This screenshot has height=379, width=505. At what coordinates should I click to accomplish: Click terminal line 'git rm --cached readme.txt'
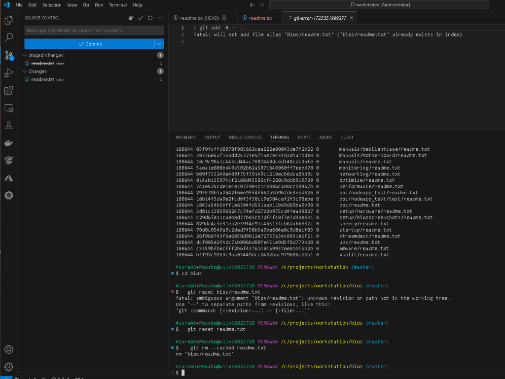point(228,348)
